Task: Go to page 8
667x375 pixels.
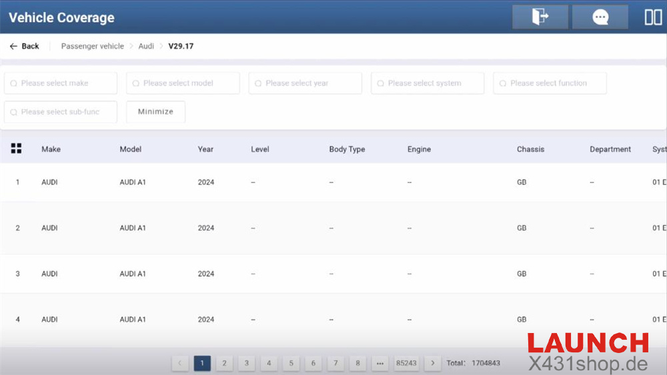Action: click(x=358, y=363)
